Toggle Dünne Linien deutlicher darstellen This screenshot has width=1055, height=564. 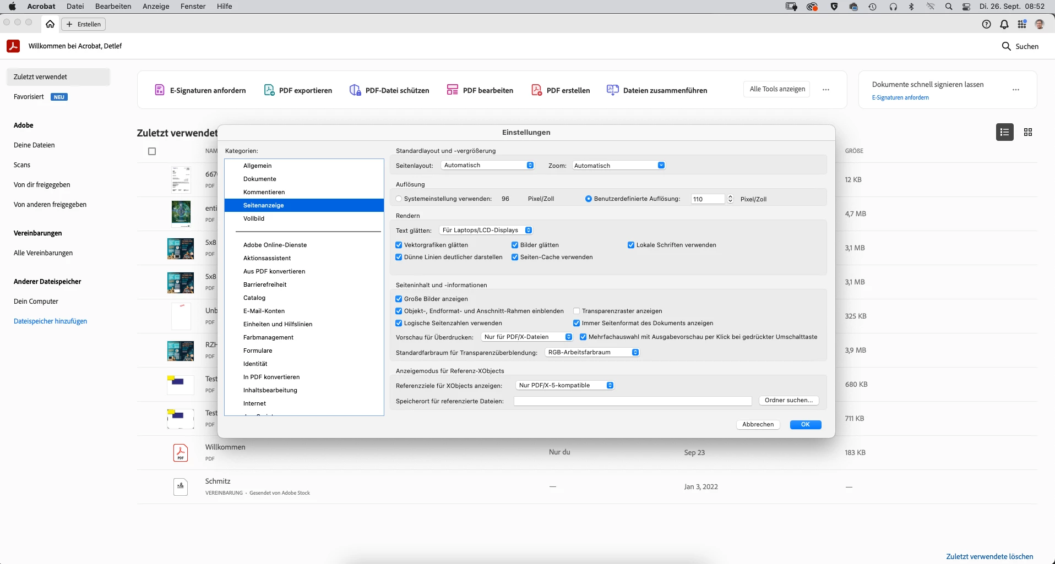[399, 258]
